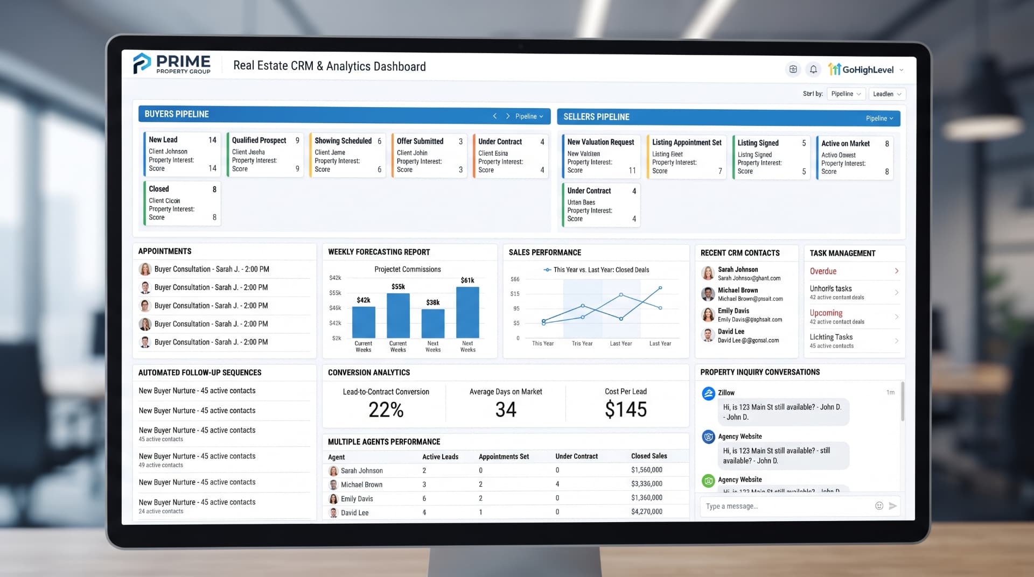Open the Zillow inquiry message bubble
Viewport: 1034px width, 577px height.
coord(784,412)
